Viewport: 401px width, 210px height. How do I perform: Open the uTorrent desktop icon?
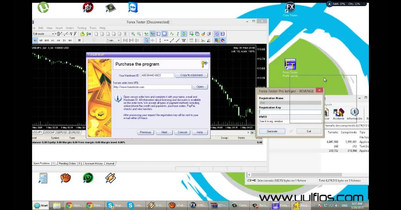(x=43, y=7)
